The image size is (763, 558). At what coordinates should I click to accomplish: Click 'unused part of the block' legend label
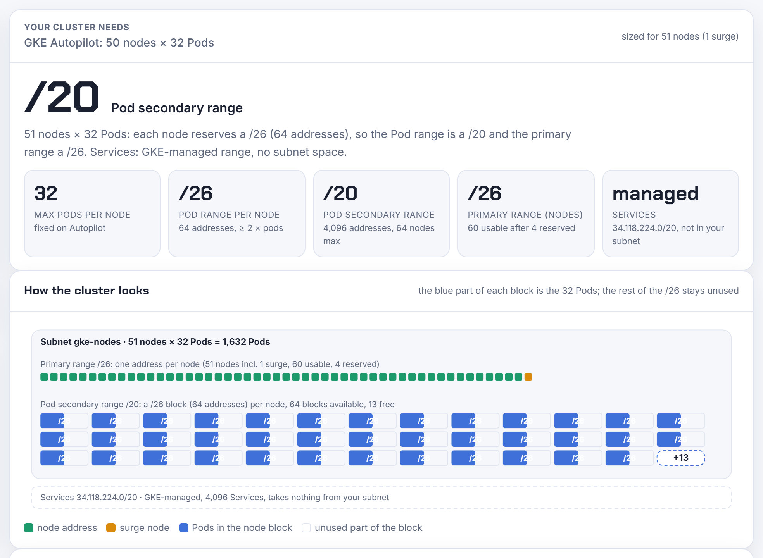[x=368, y=528]
